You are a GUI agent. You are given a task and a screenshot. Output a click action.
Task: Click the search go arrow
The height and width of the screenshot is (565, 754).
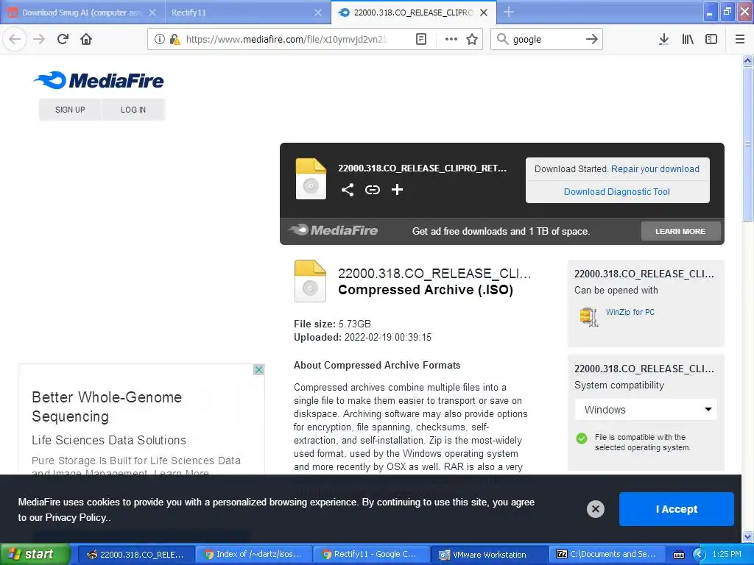592,39
